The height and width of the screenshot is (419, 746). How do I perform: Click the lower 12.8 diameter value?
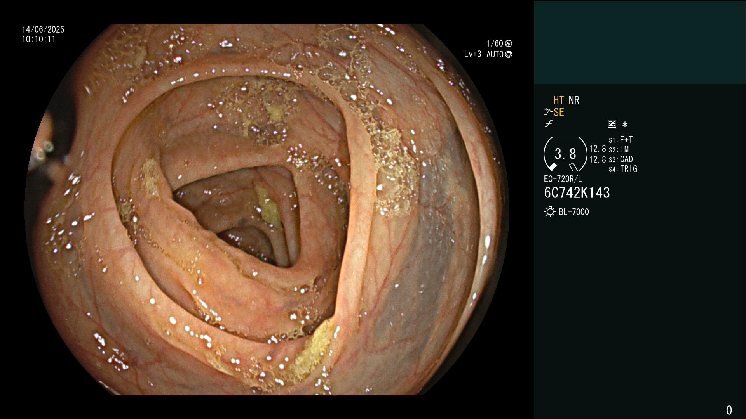click(x=598, y=159)
